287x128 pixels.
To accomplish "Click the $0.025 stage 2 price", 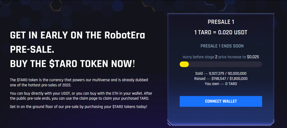I will coord(253,57).
